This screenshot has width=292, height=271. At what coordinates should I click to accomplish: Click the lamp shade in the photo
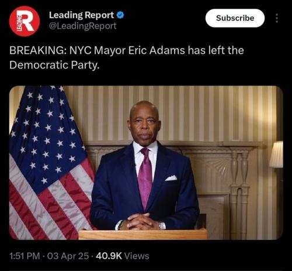tap(277, 155)
